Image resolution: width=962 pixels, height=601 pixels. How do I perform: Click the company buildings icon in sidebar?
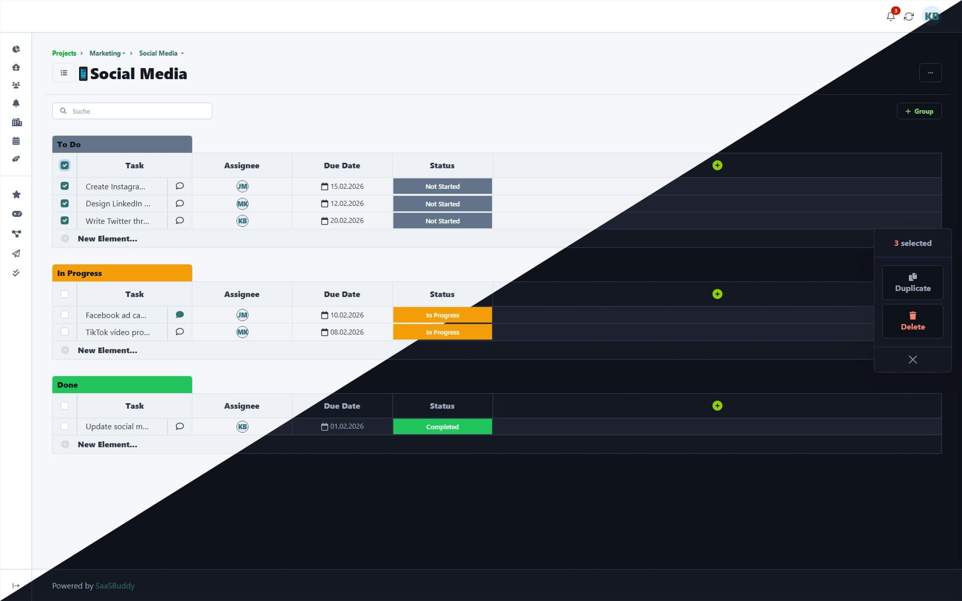[x=17, y=122]
